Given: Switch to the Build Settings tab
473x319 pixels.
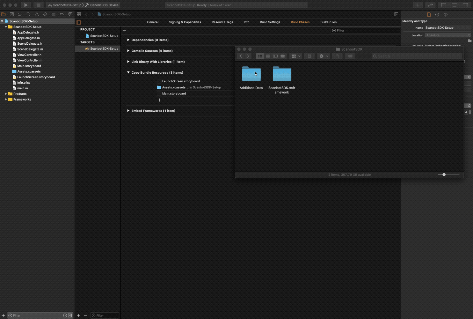Looking at the screenshot, I should [270, 22].
